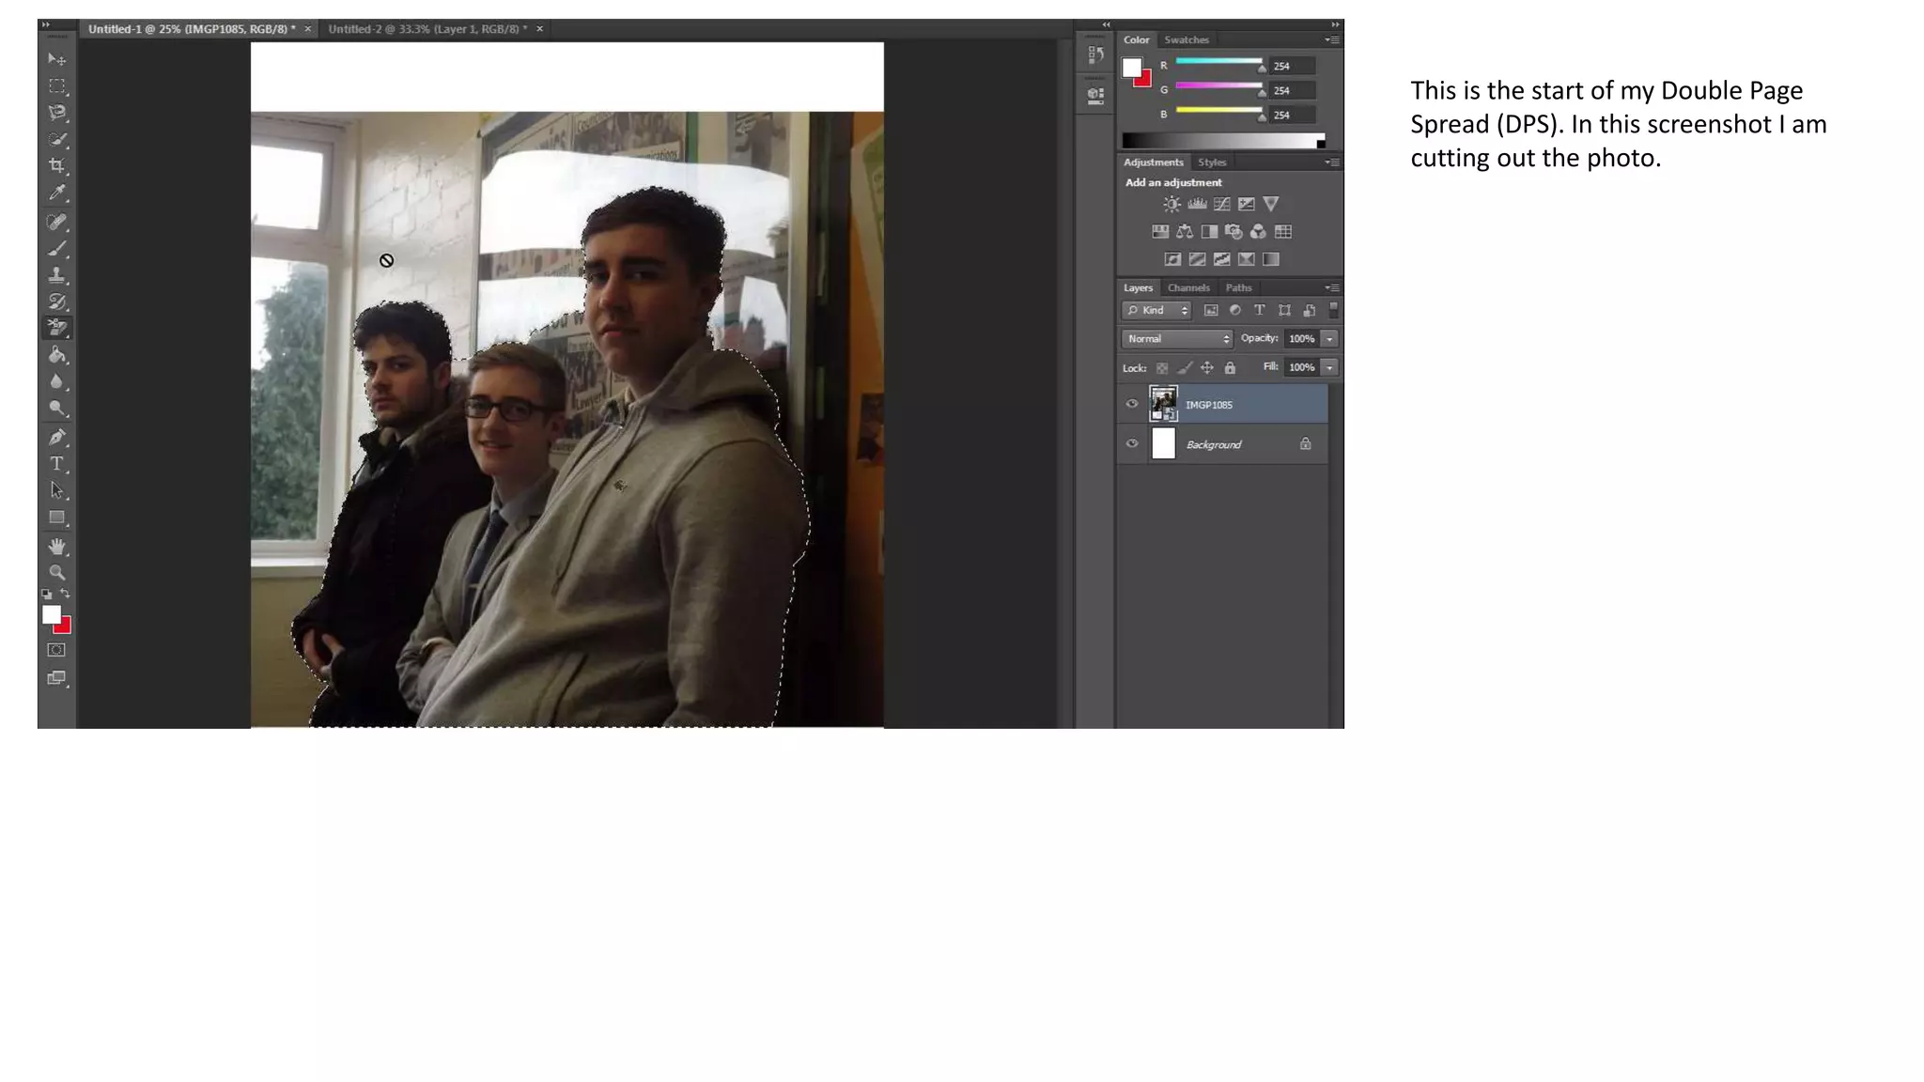Select the Lasso tool
This screenshot has width=1924, height=1082.
point(57,113)
